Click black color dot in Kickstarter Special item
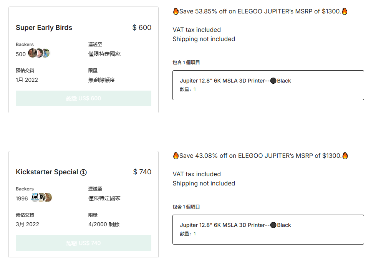The width and height of the screenshot is (381, 263). tap(273, 225)
